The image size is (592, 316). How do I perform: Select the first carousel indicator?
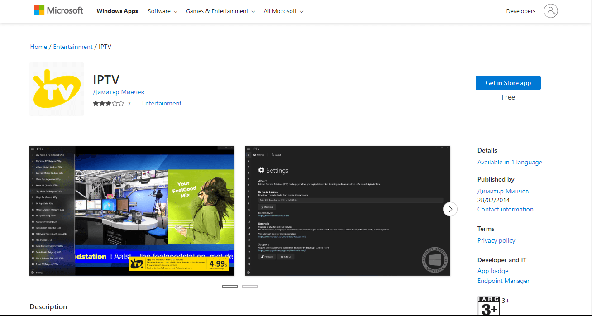pos(230,287)
